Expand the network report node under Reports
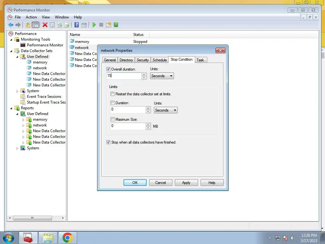Screen dimensions: 325x244 click(23, 125)
